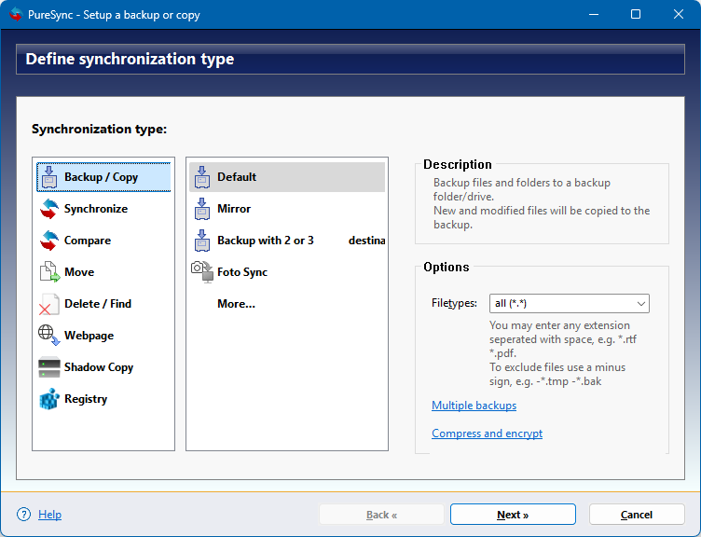Screen dimensions: 701x537
Task: Choose Synchronize synchronization type
Action: (x=96, y=209)
